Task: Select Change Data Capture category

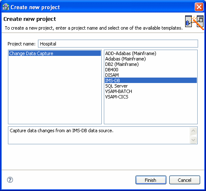Action: point(55,53)
